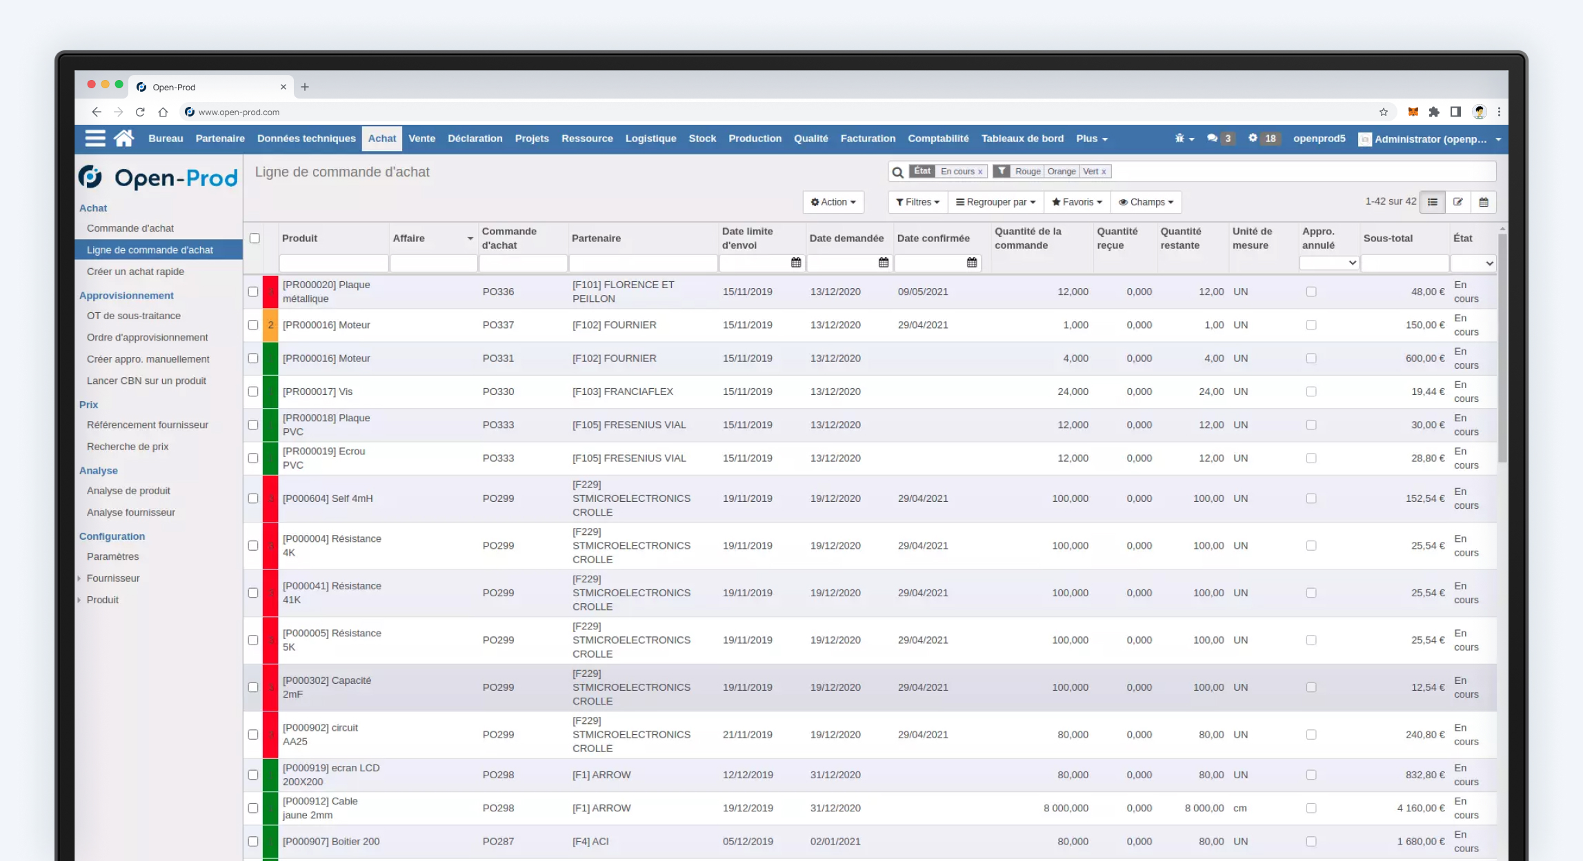
Task: Open the Administrator user menu
Action: pyautogui.click(x=1430, y=139)
